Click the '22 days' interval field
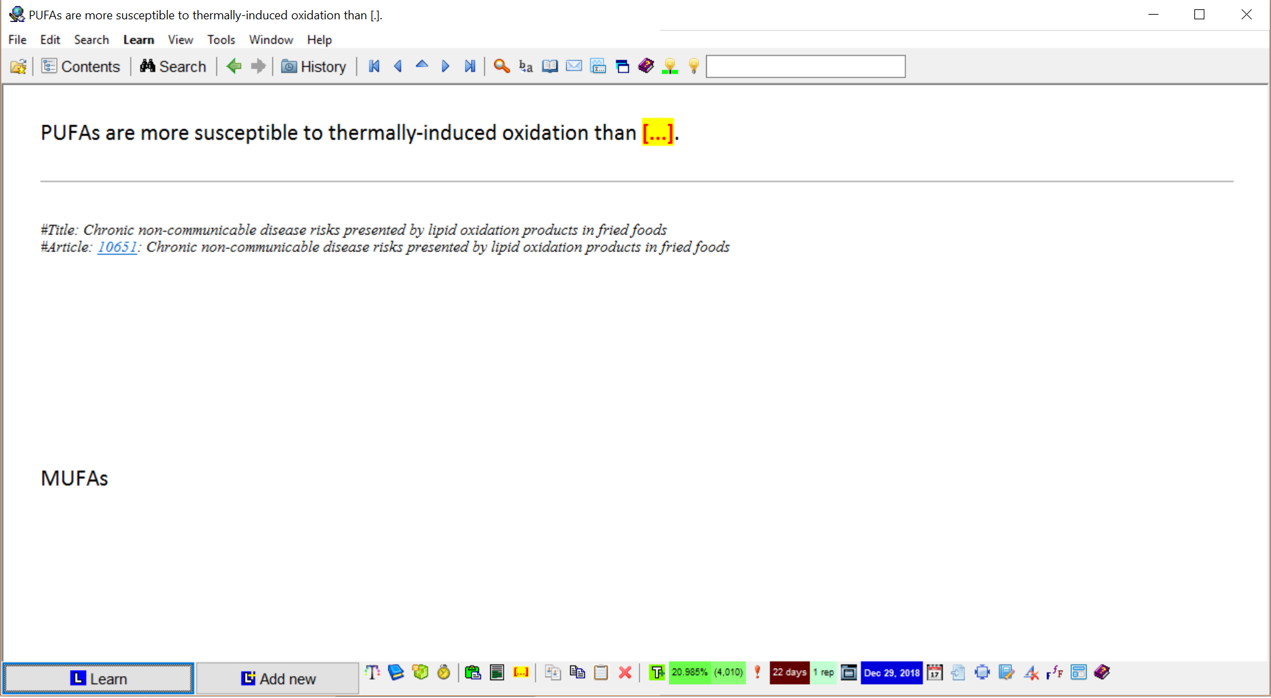The image size is (1271, 698). coord(789,673)
